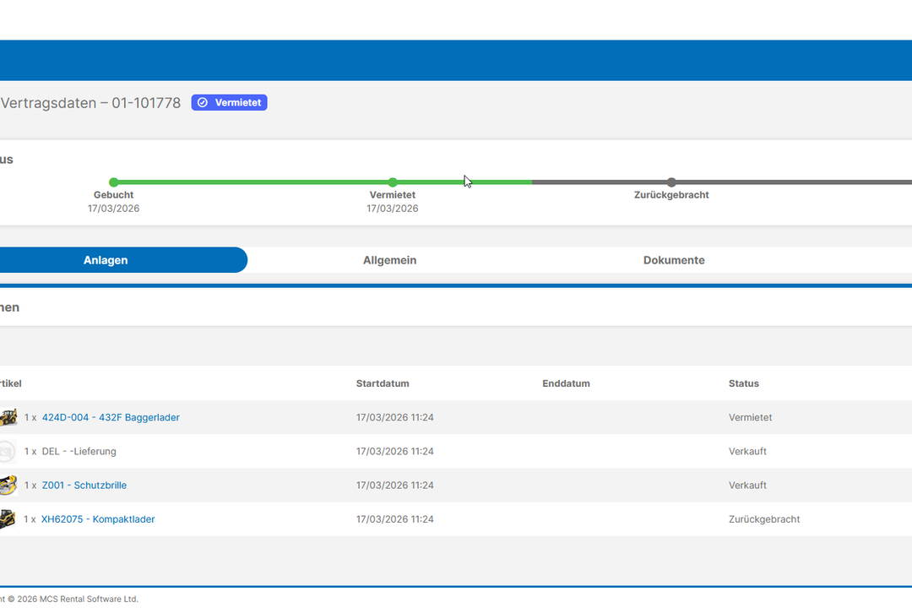Open the Z001 - Schutzbrille link

point(84,486)
